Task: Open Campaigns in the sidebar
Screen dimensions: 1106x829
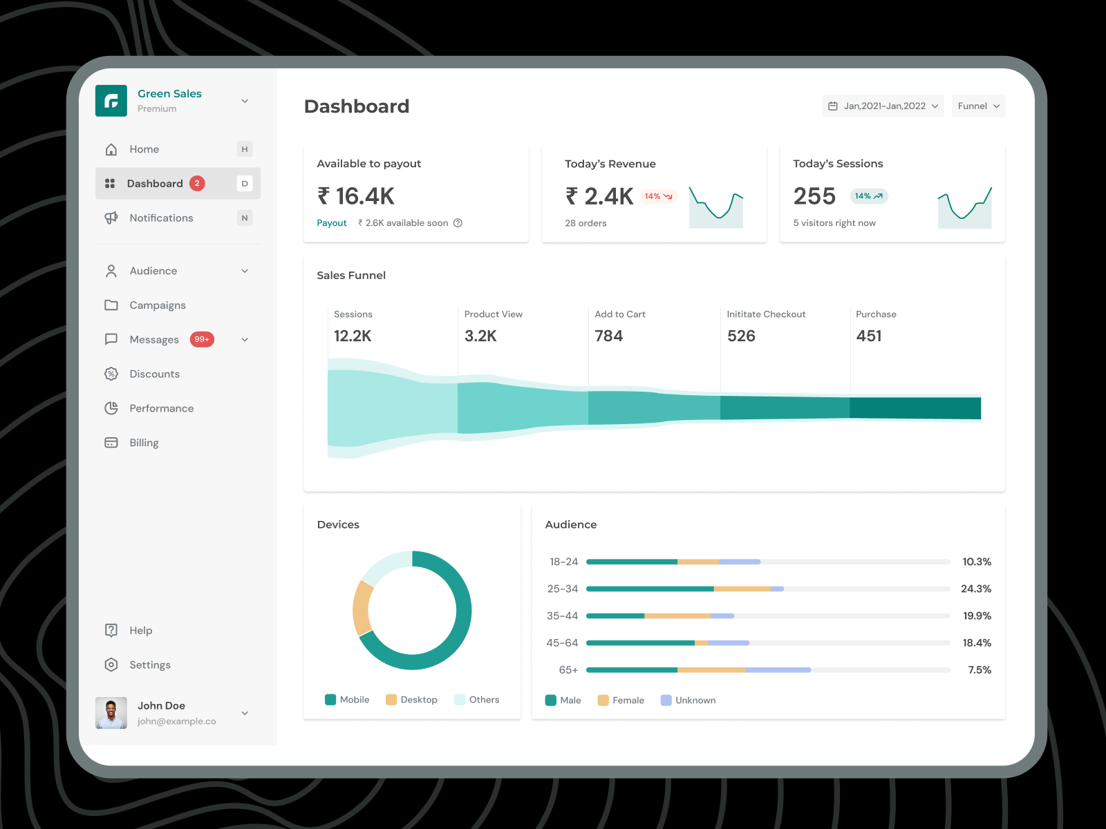Action: tap(158, 305)
